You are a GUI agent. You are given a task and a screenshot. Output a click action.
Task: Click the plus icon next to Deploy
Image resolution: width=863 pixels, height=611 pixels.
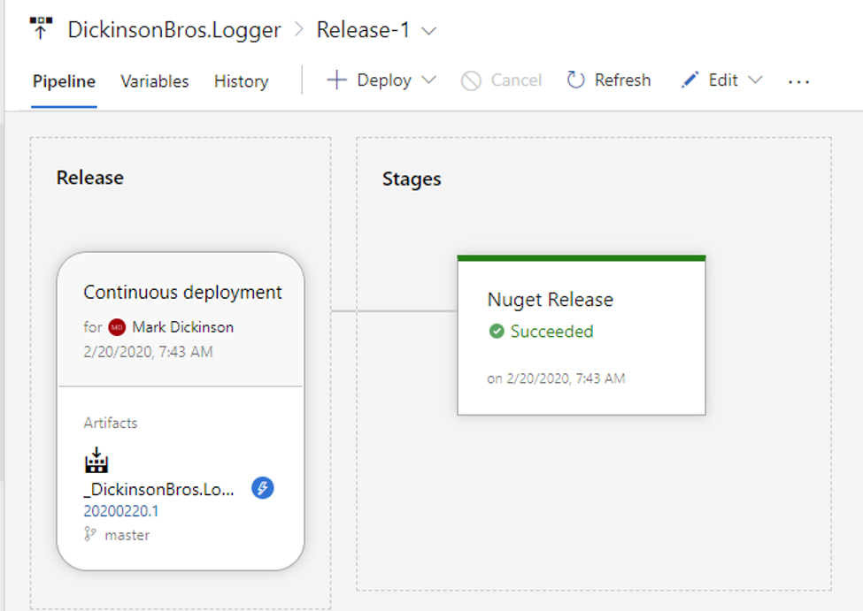[x=336, y=80]
